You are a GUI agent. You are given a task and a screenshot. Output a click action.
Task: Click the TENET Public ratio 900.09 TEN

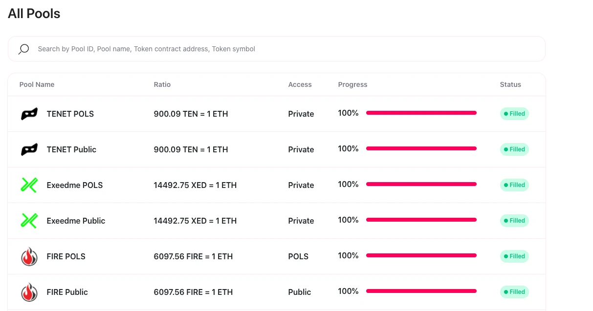(191, 149)
